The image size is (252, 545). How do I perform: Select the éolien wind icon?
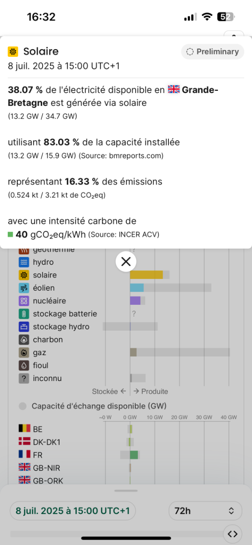[x=24, y=288]
